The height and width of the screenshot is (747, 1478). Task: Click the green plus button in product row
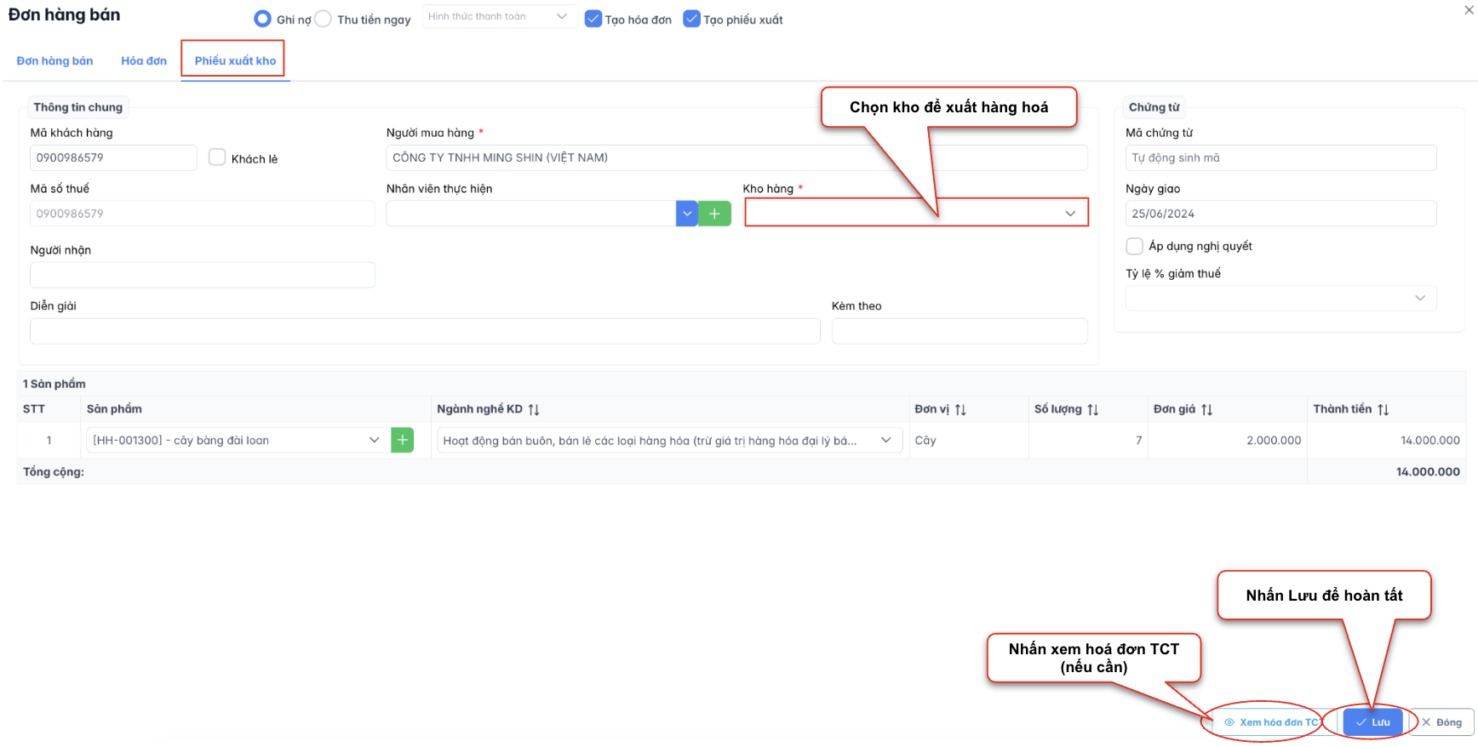tap(402, 440)
